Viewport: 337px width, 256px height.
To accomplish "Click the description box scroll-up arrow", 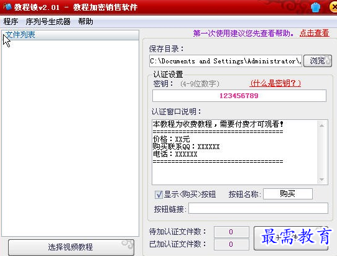I will point(321,126).
